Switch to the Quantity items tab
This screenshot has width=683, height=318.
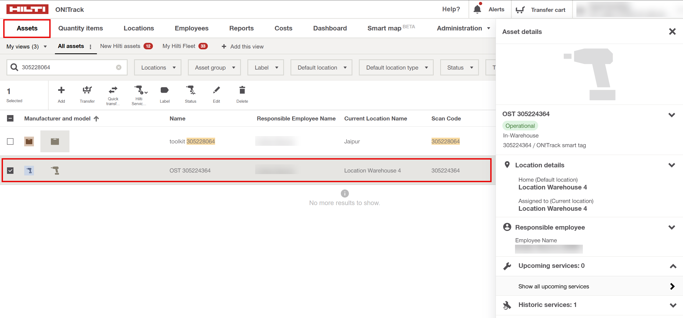[80, 28]
